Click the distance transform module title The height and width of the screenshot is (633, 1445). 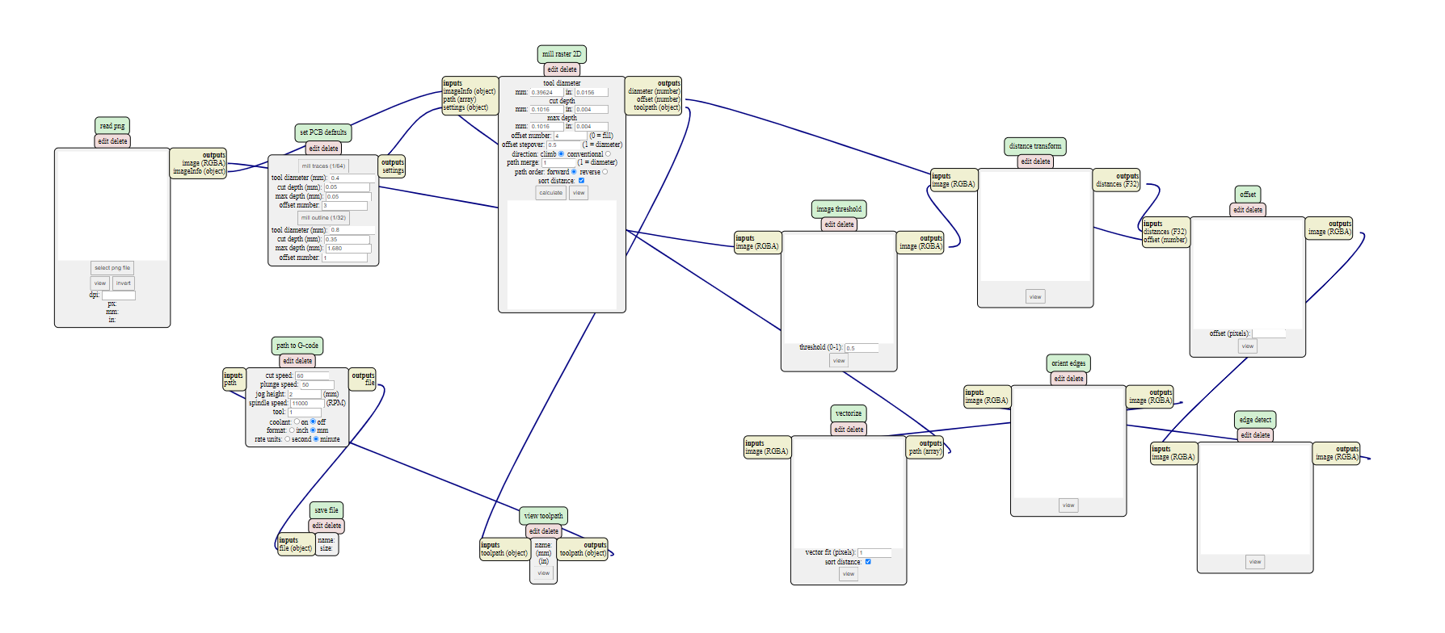pos(1035,146)
